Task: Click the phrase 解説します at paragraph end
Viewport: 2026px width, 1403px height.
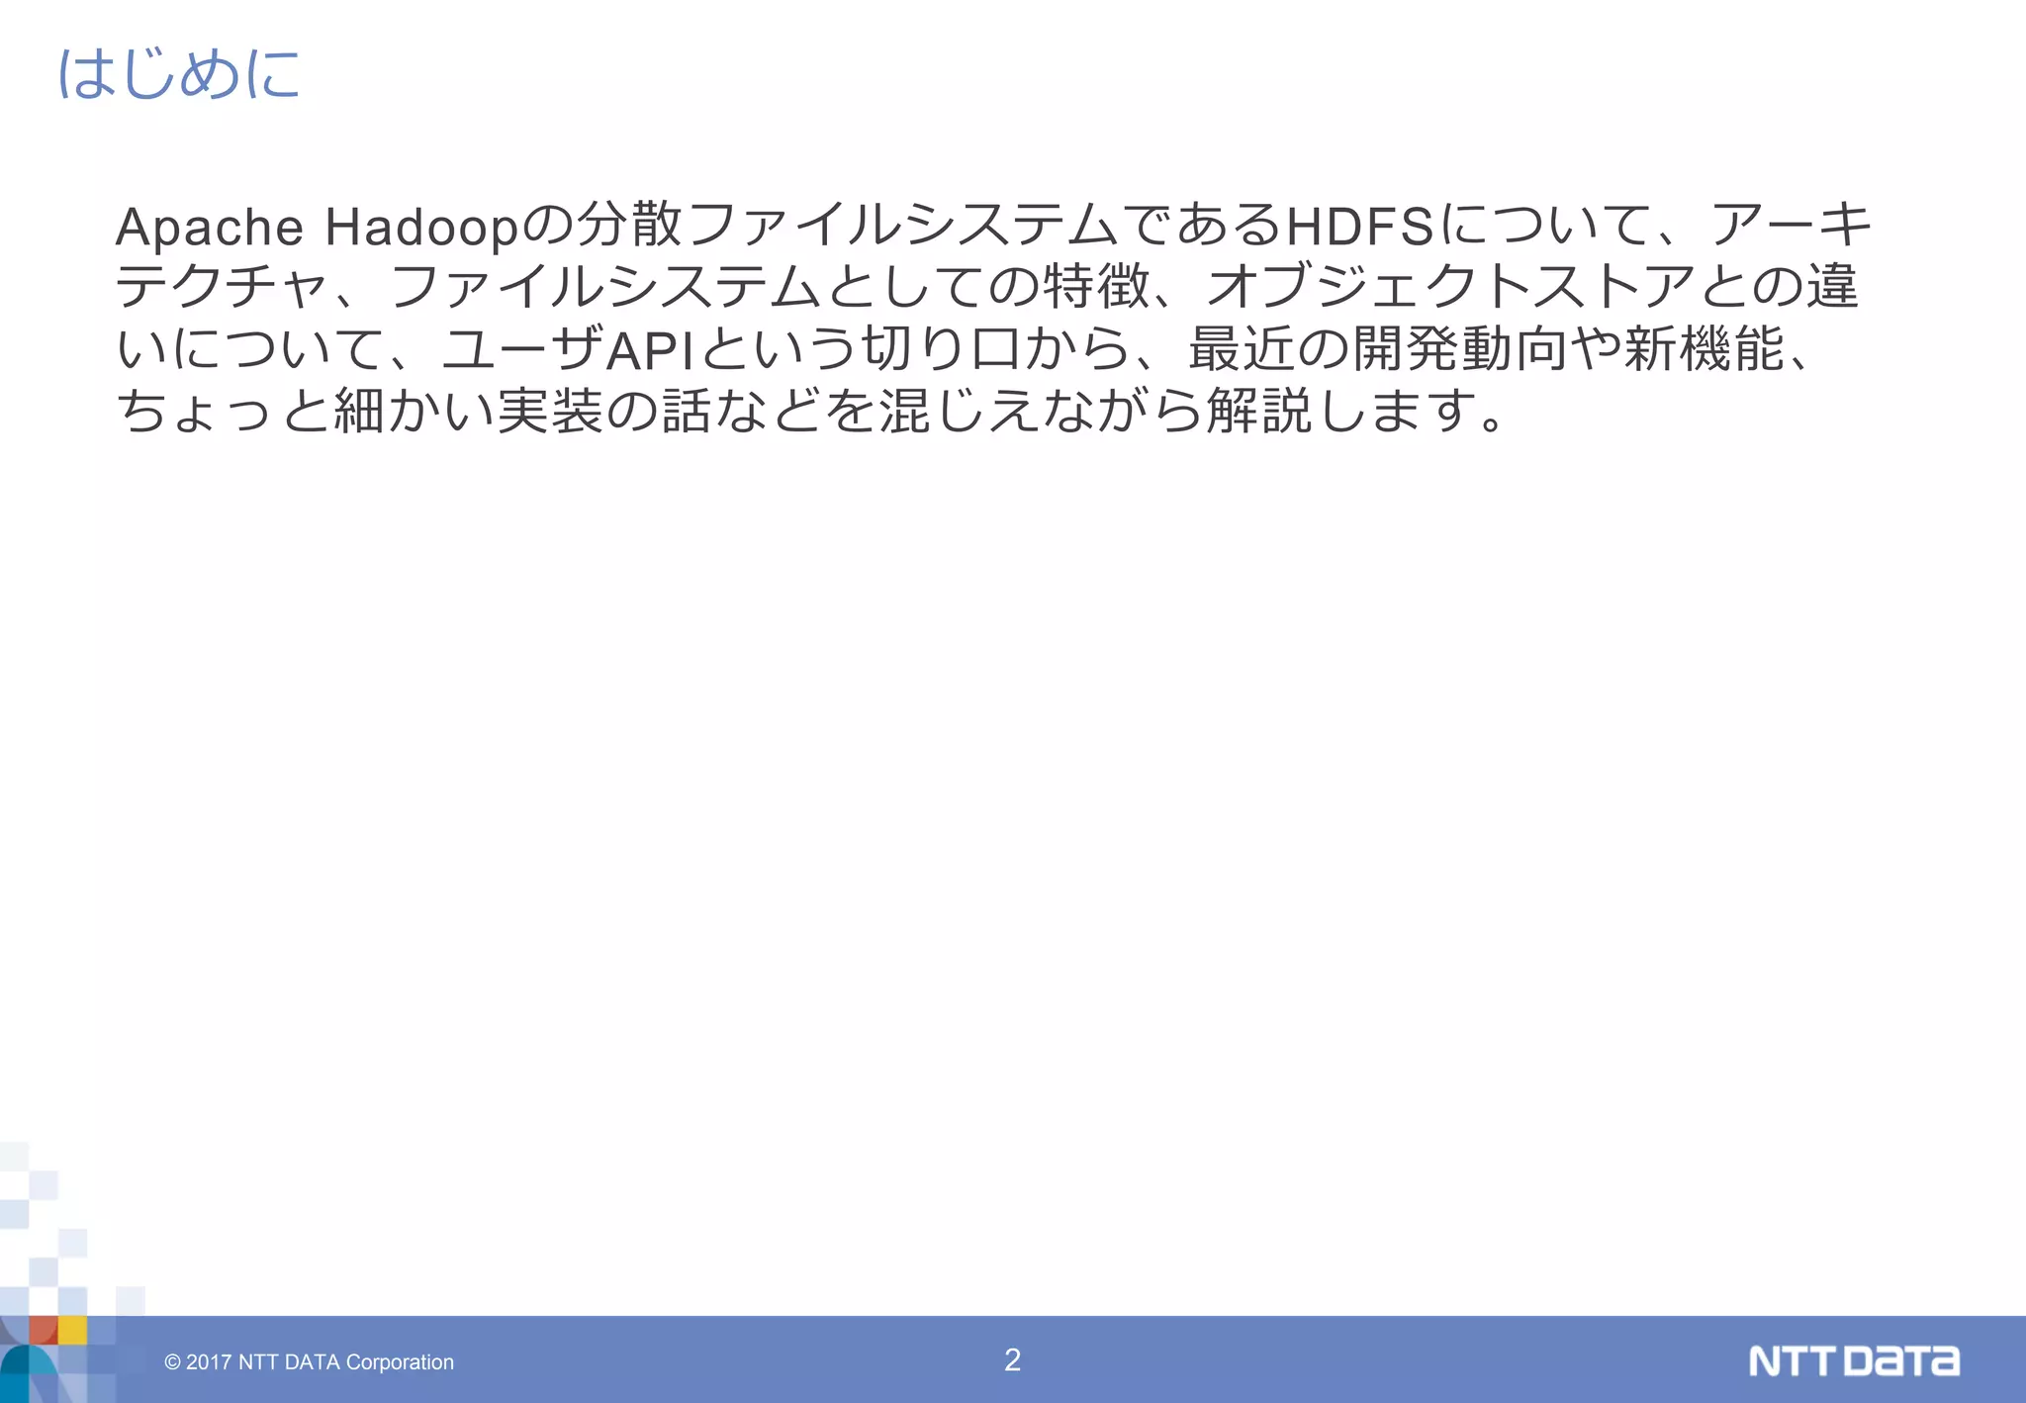Action: [1340, 411]
